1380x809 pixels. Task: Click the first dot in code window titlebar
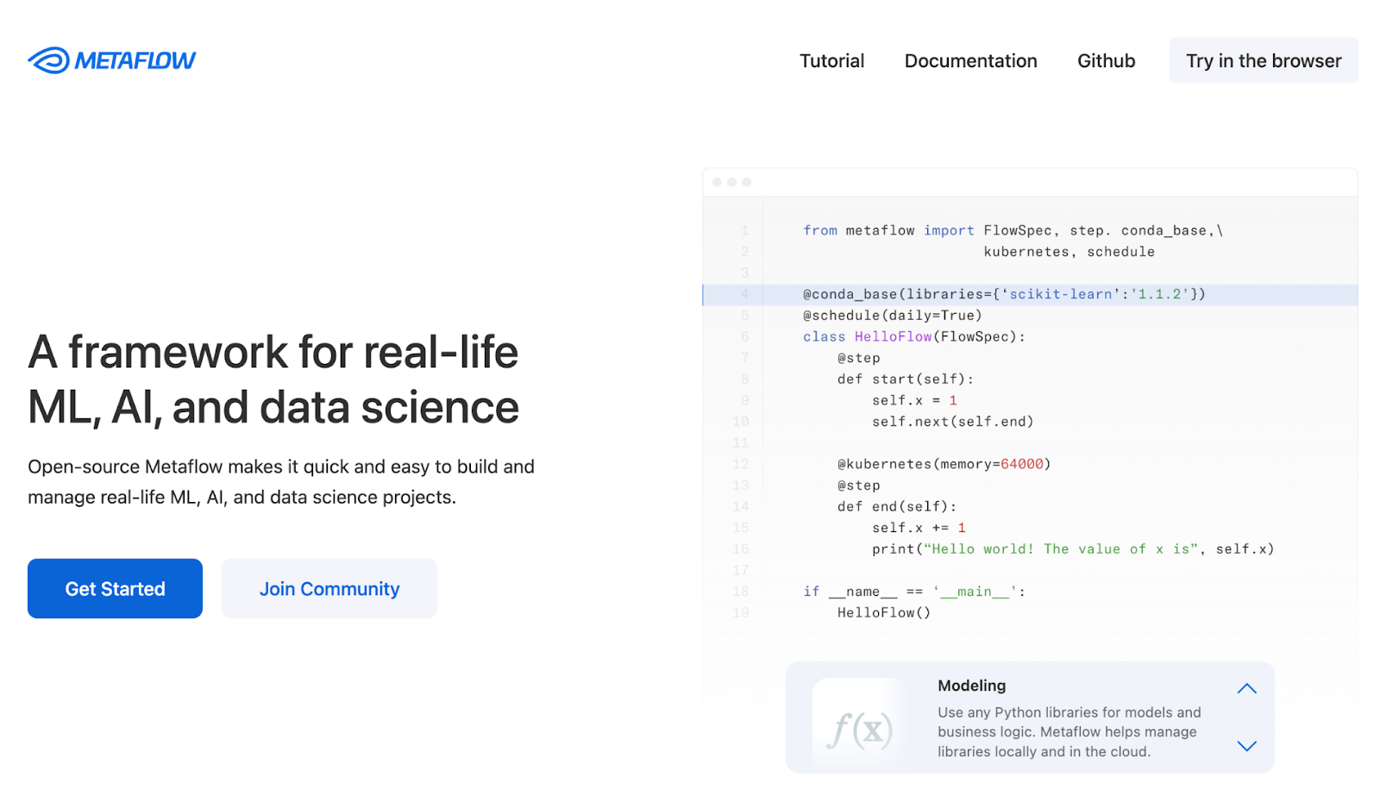click(x=717, y=183)
